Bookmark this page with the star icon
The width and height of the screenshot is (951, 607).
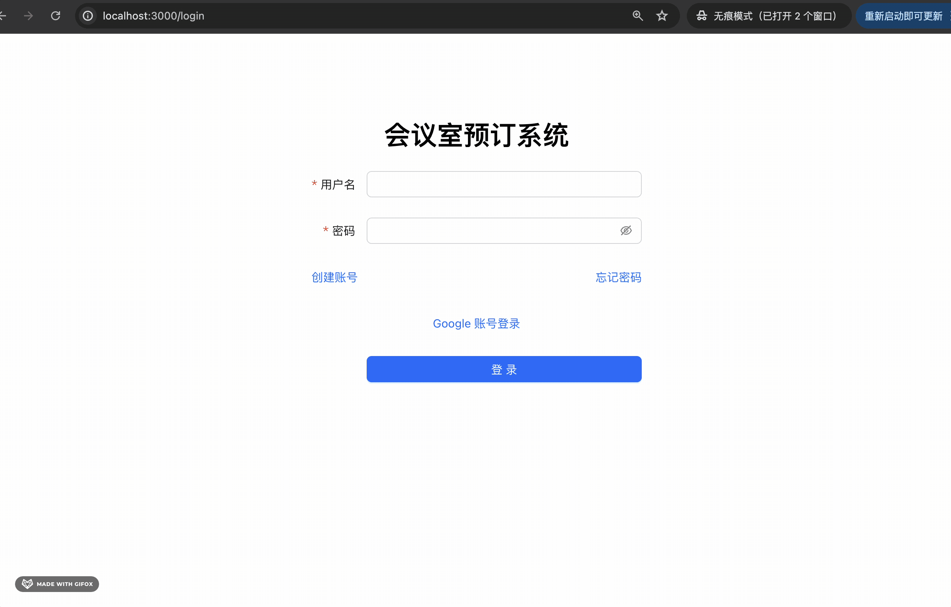662,16
